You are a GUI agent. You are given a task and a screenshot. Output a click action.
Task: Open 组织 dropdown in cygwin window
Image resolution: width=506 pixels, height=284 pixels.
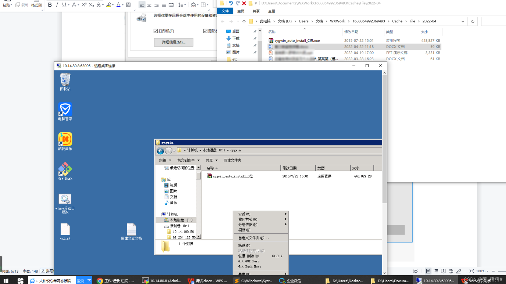(165, 160)
